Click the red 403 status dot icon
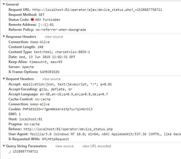 [32, 20]
